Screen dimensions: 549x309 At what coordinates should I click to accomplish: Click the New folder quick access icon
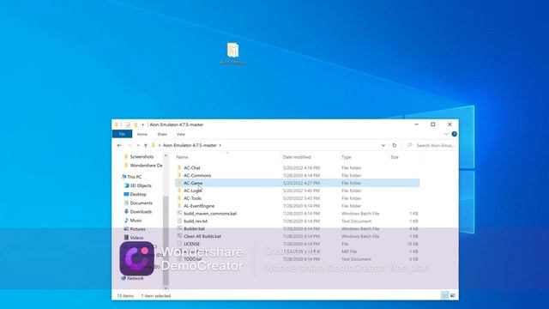[x=136, y=124]
